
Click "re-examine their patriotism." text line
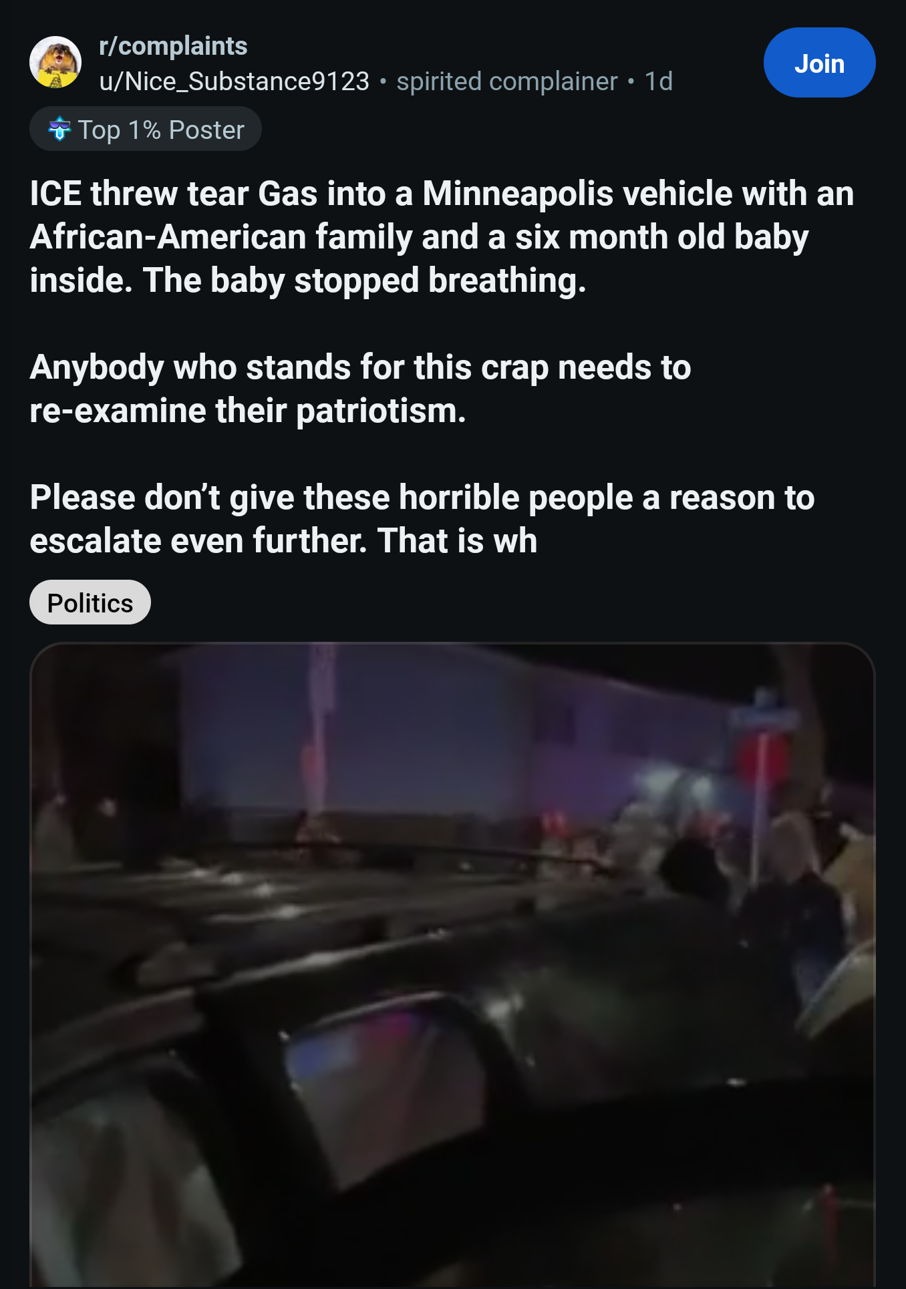pos(248,411)
